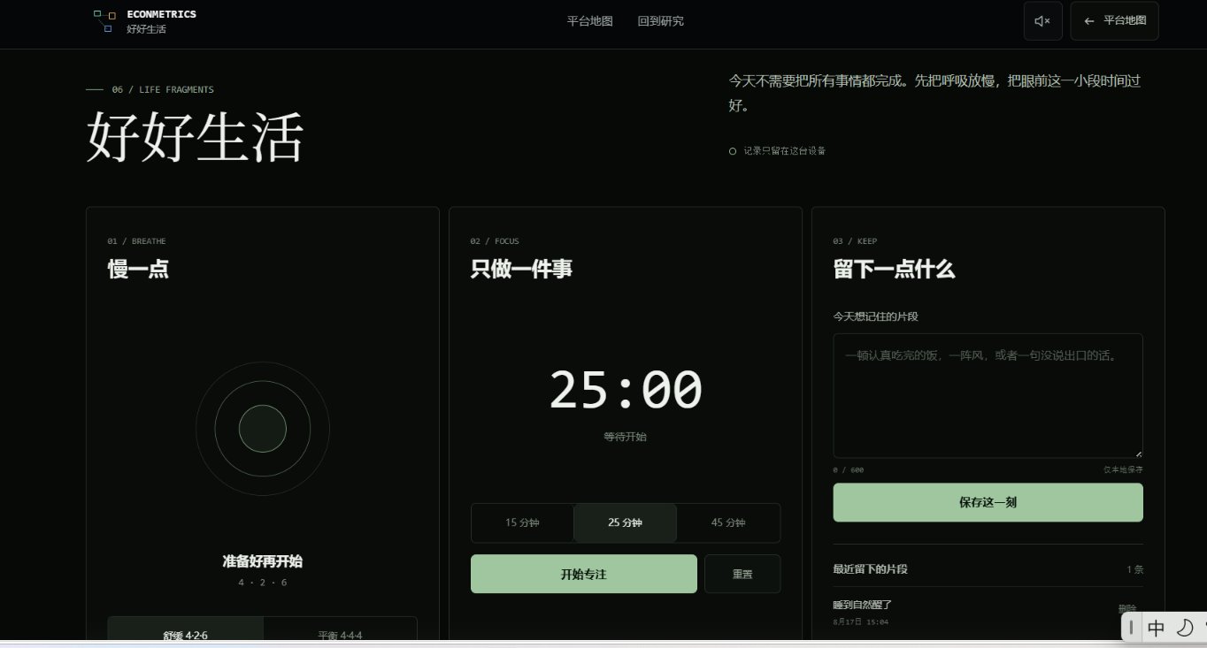
Task: Save the note with 保存这一刻
Action: 988,502
